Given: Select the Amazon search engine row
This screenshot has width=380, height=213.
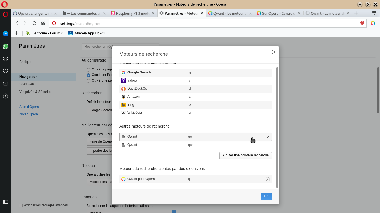Looking at the screenshot, I should tap(195, 97).
